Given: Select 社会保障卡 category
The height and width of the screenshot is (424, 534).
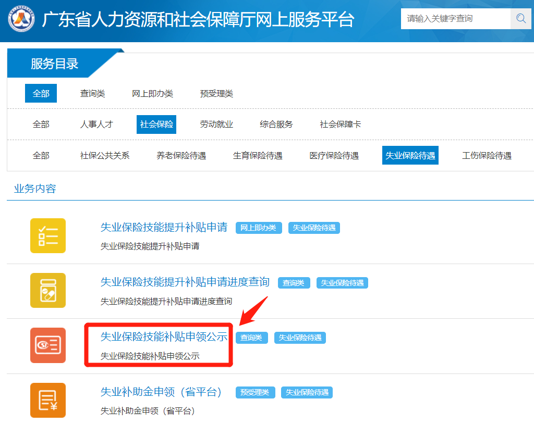Looking at the screenshot, I should click(340, 124).
